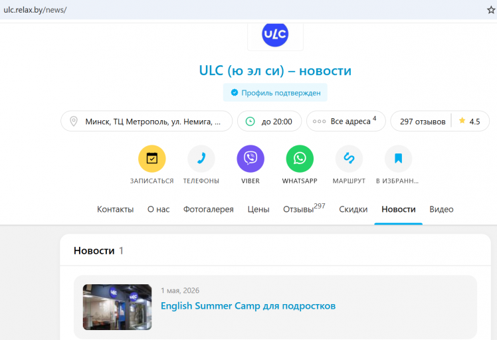Viewport: 497px width, 340px height.
Task: Open the Минск, ТЦ Метрополь address pill
Action: tap(146, 121)
